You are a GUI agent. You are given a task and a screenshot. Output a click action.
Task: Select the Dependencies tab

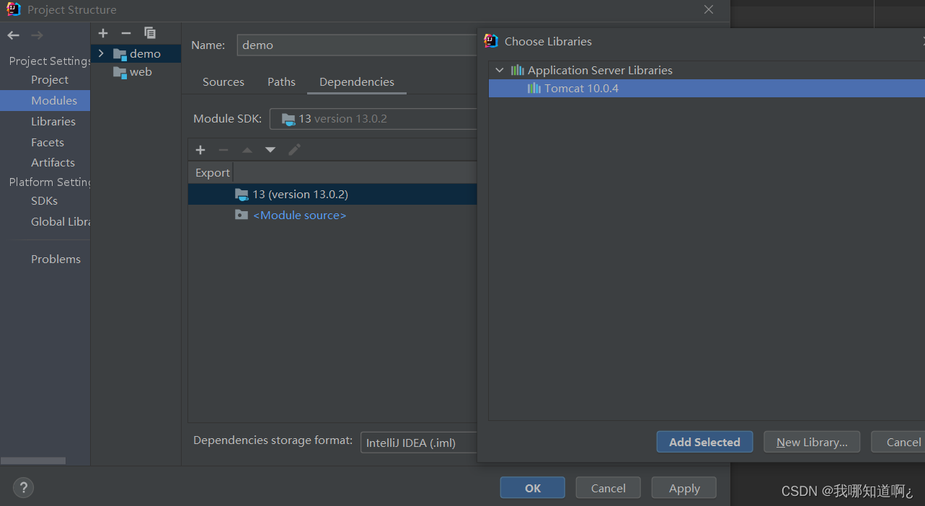click(357, 82)
